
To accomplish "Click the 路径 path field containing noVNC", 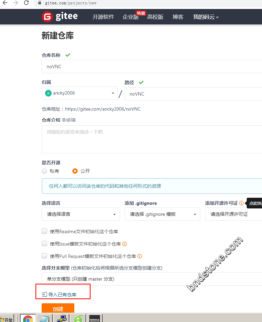I will [x=193, y=94].
